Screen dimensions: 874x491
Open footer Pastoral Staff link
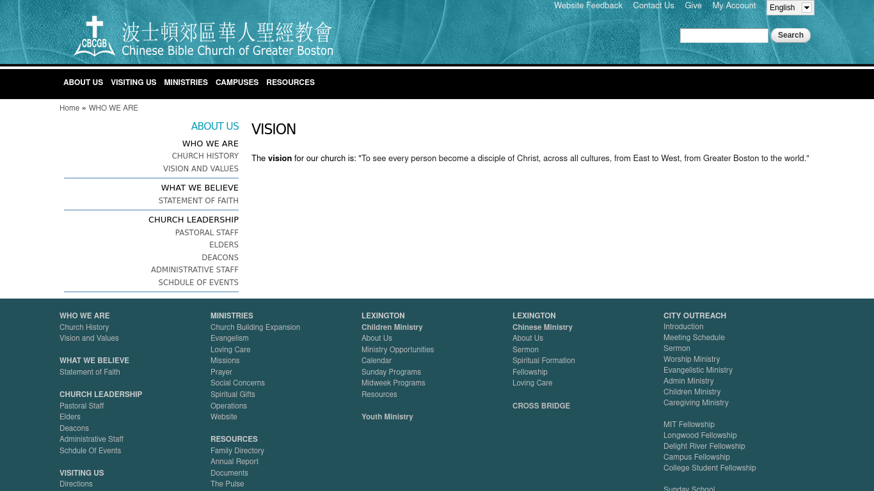pos(81,406)
